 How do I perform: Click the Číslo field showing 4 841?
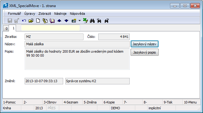click(114, 37)
